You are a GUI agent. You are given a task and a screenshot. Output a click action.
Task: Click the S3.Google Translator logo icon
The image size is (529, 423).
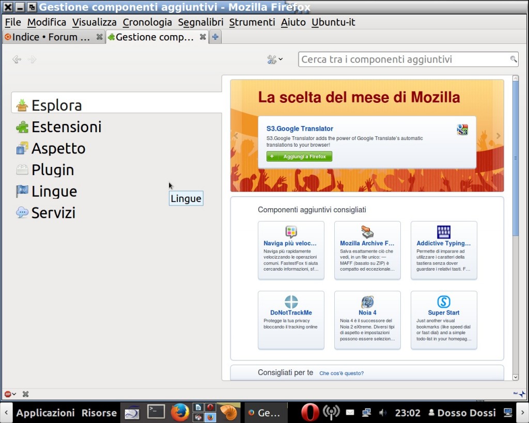coord(462,130)
